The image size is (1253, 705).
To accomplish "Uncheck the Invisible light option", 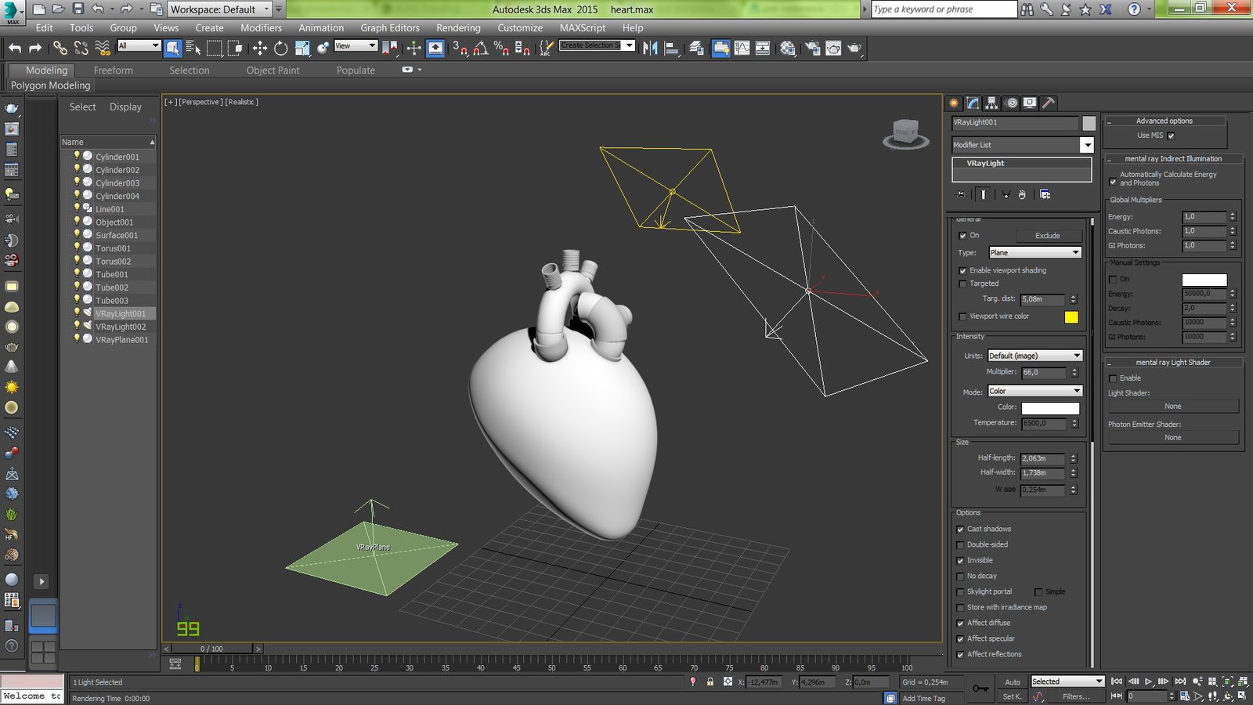I will pos(960,561).
